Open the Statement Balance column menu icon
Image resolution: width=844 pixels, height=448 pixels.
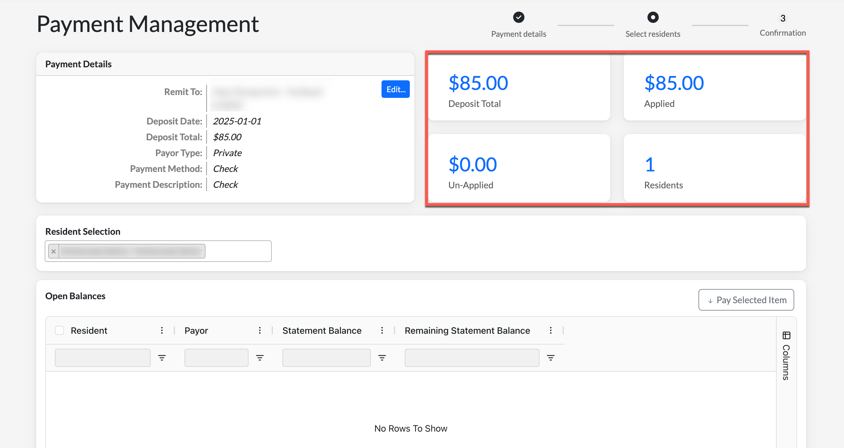pyautogui.click(x=382, y=330)
